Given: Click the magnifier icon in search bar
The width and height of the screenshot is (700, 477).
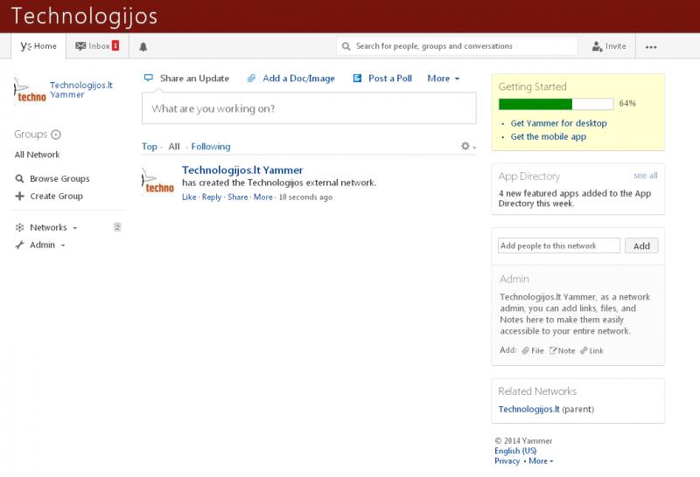Looking at the screenshot, I should click(346, 46).
